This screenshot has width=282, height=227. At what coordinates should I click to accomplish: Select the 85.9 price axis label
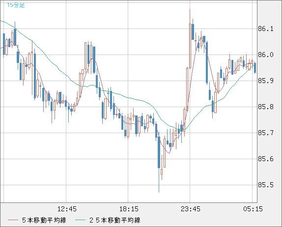[266, 81]
